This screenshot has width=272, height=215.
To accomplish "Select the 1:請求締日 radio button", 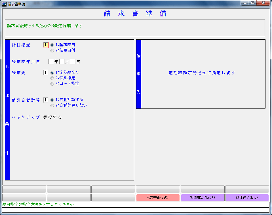I will coord(52,45).
